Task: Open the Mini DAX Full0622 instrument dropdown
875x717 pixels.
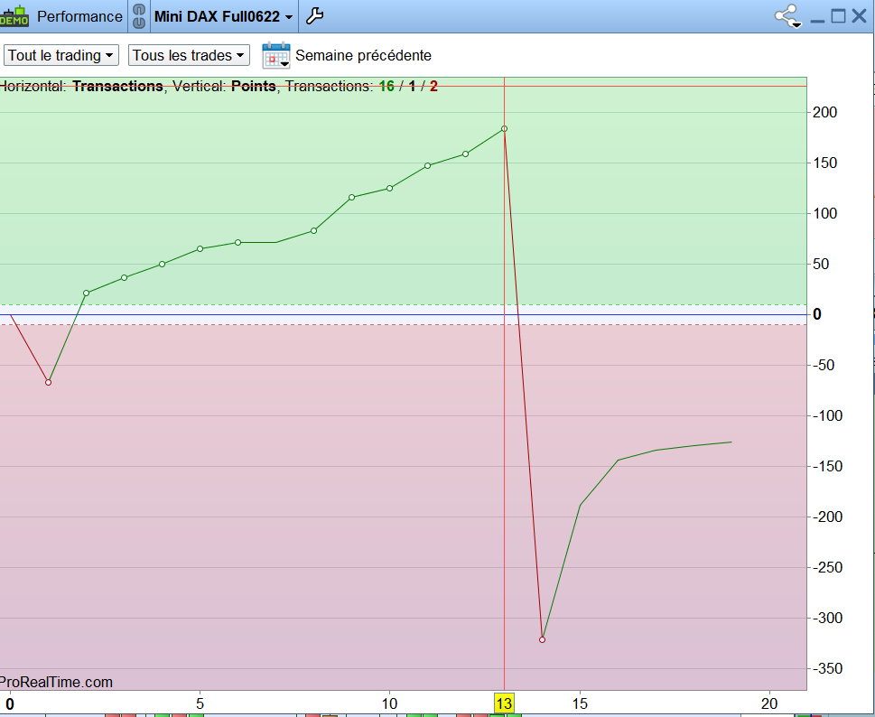Action: [x=223, y=17]
